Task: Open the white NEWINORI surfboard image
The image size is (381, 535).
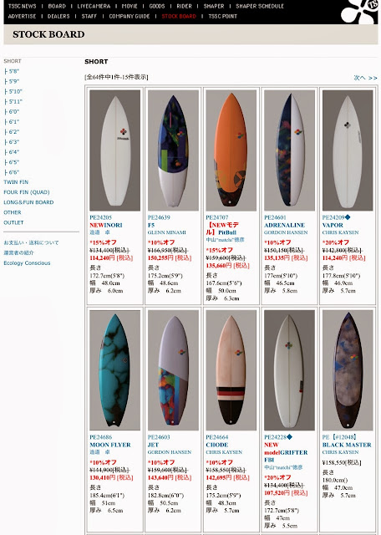Action: point(115,150)
